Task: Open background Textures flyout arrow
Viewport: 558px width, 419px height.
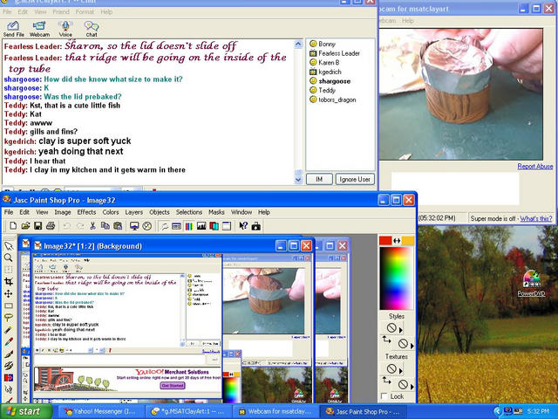Action: point(412,387)
